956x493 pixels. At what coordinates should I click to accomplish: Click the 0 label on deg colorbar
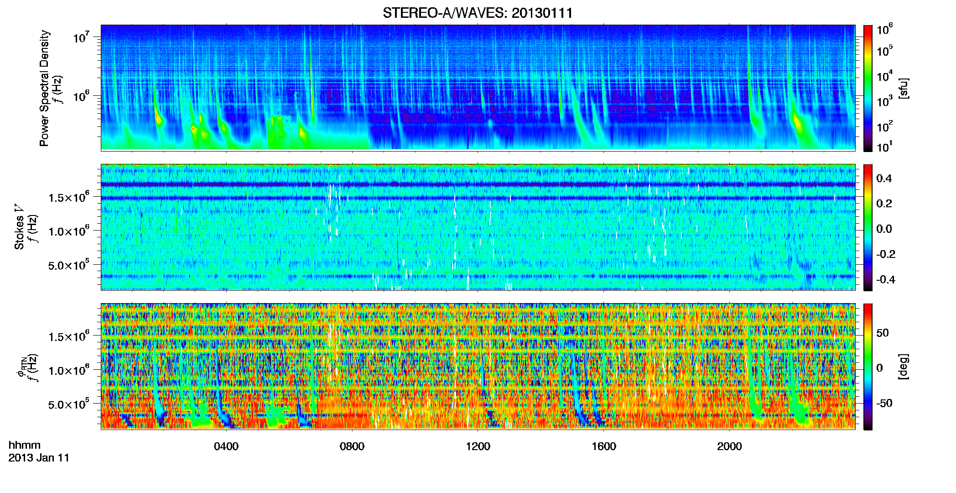(879, 368)
